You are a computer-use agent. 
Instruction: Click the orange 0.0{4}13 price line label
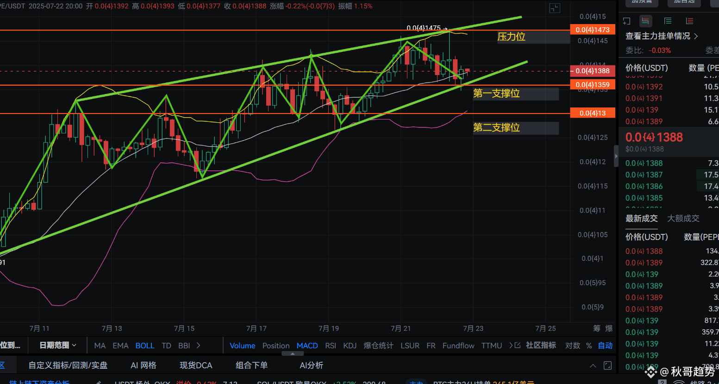tap(593, 113)
